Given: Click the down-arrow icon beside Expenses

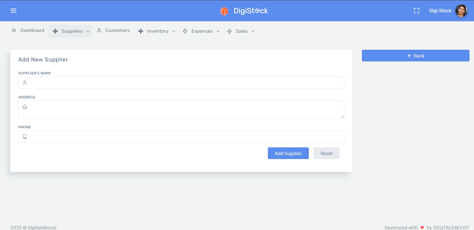Looking at the screenshot, I should (185, 31).
